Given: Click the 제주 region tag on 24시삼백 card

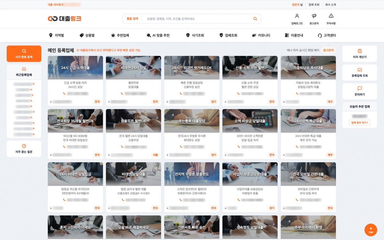Looking at the screenshot, I should 330,155.
